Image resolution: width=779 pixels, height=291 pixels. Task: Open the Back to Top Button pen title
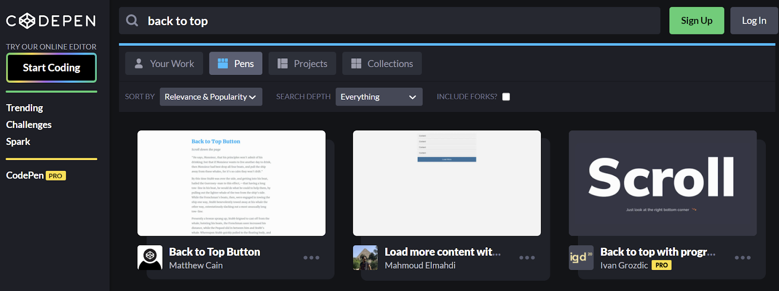[x=214, y=252]
